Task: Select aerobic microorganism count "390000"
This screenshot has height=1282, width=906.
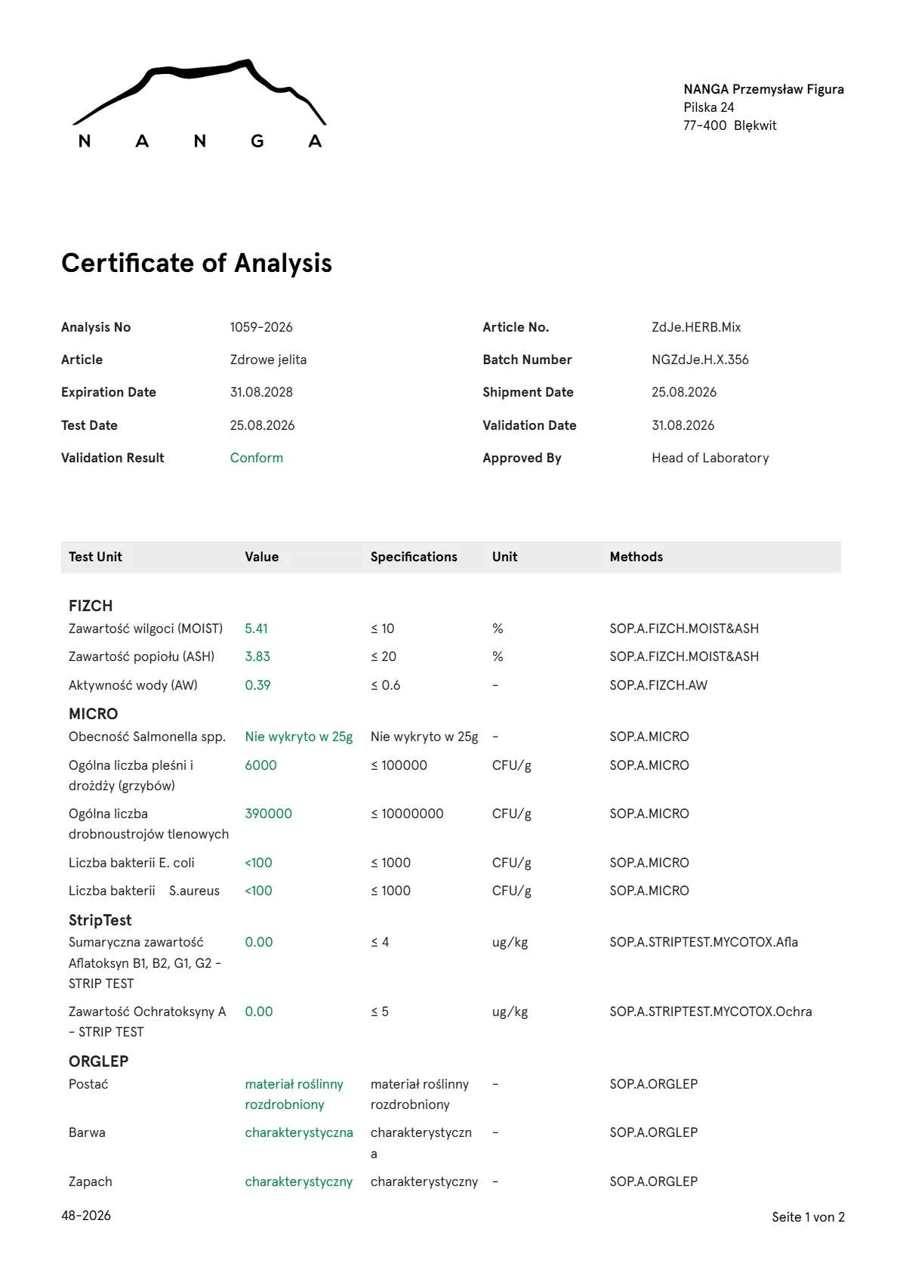Action: pos(268,814)
